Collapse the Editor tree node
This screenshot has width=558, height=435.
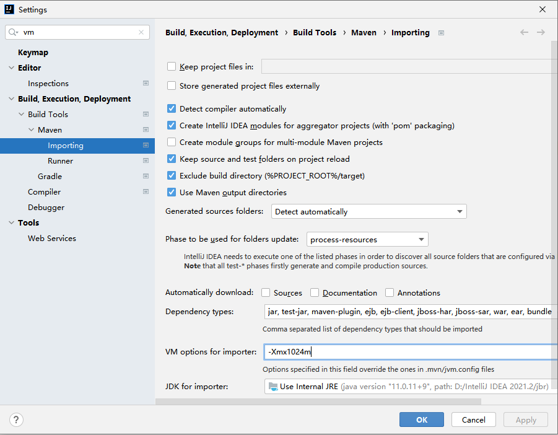click(x=11, y=68)
